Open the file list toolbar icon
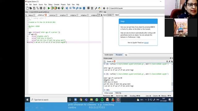Viewport: 198px width, 111px height. click(x=41, y=8)
